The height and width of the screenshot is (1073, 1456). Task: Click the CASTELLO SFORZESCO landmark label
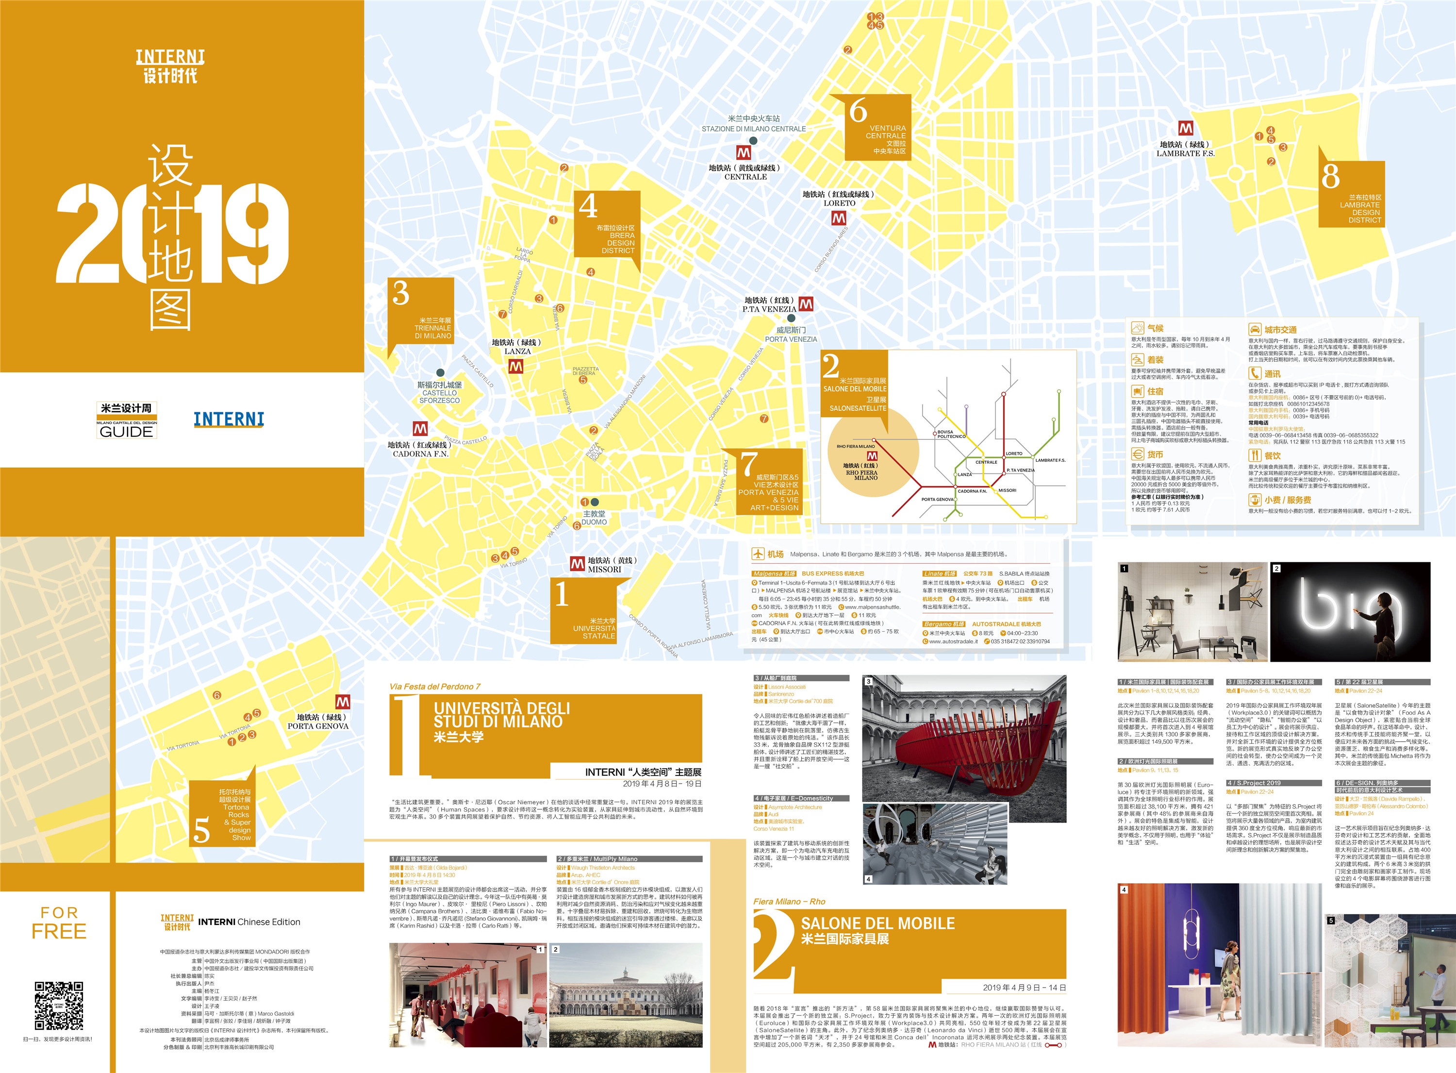click(439, 393)
